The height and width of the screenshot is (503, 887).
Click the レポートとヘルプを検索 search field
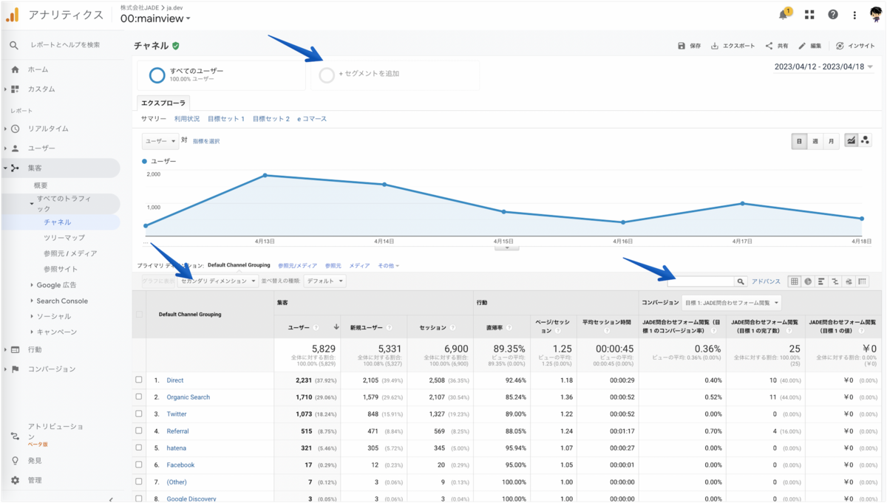tap(65, 45)
